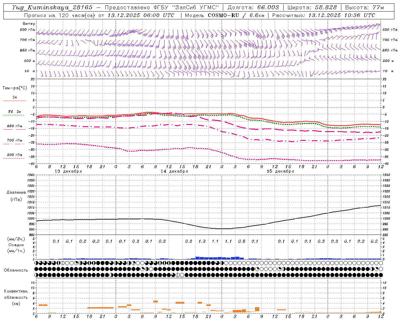Click the calculation time 13.12.2025 10:36 UTC
Screen dimensions: 399x319
(342, 15)
